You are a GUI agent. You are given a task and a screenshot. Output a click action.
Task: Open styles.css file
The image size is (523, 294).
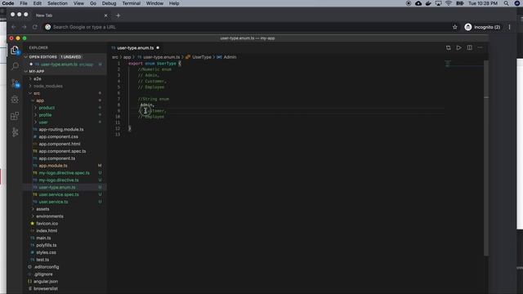click(x=46, y=252)
